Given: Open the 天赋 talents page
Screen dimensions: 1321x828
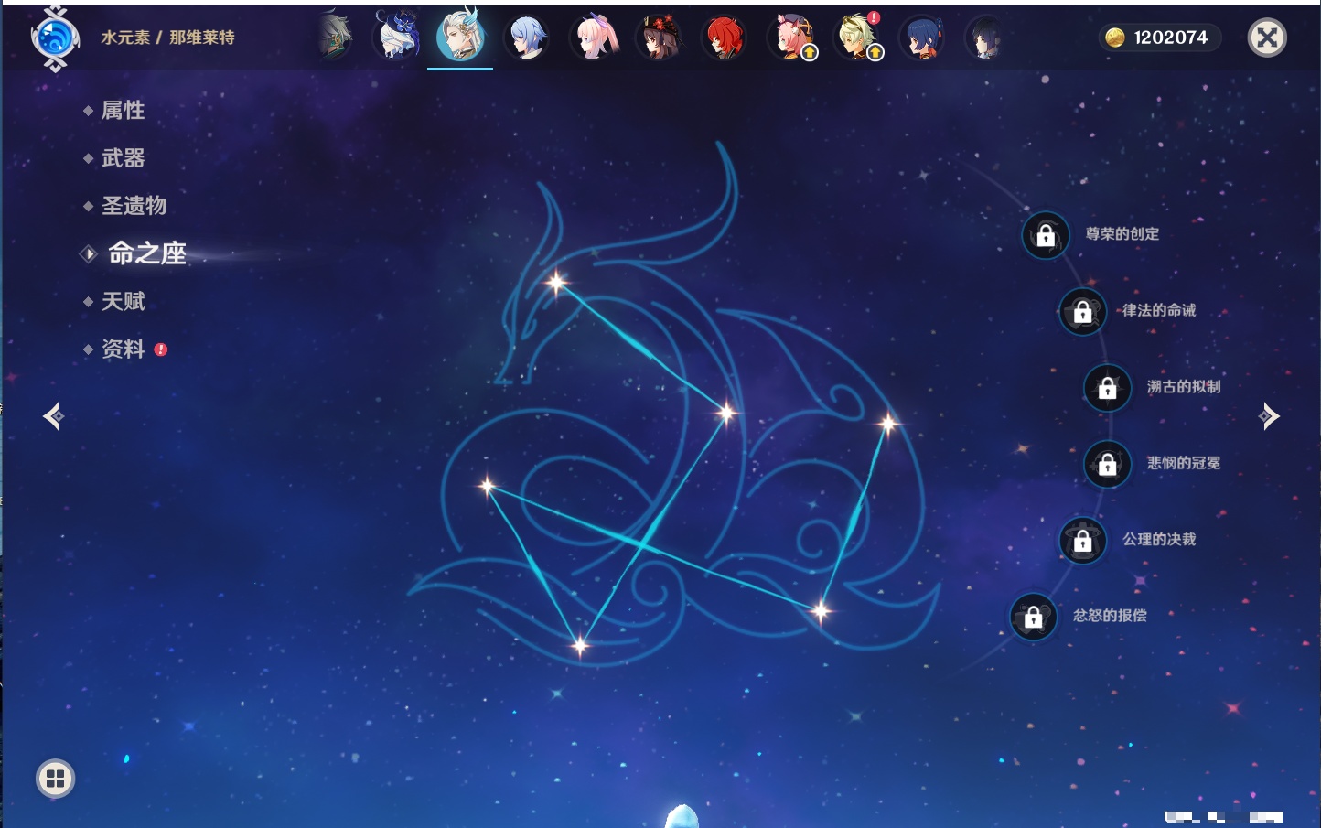Looking at the screenshot, I should point(123,301).
